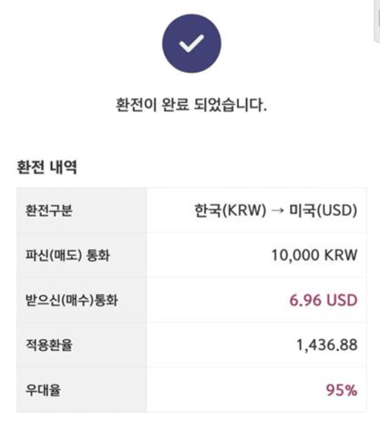The width and height of the screenshot is (380, 423).
Task: Click the 1,436.88 exchange rate value
Action: [327, 345]
